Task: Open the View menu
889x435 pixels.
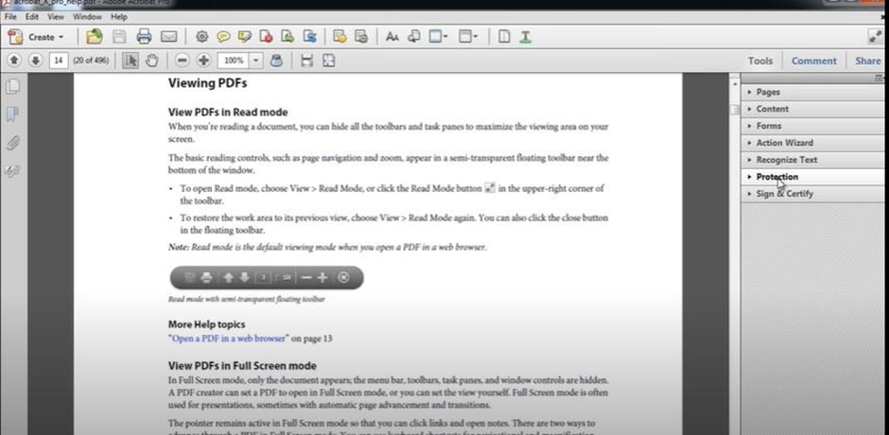Action: 56,17
